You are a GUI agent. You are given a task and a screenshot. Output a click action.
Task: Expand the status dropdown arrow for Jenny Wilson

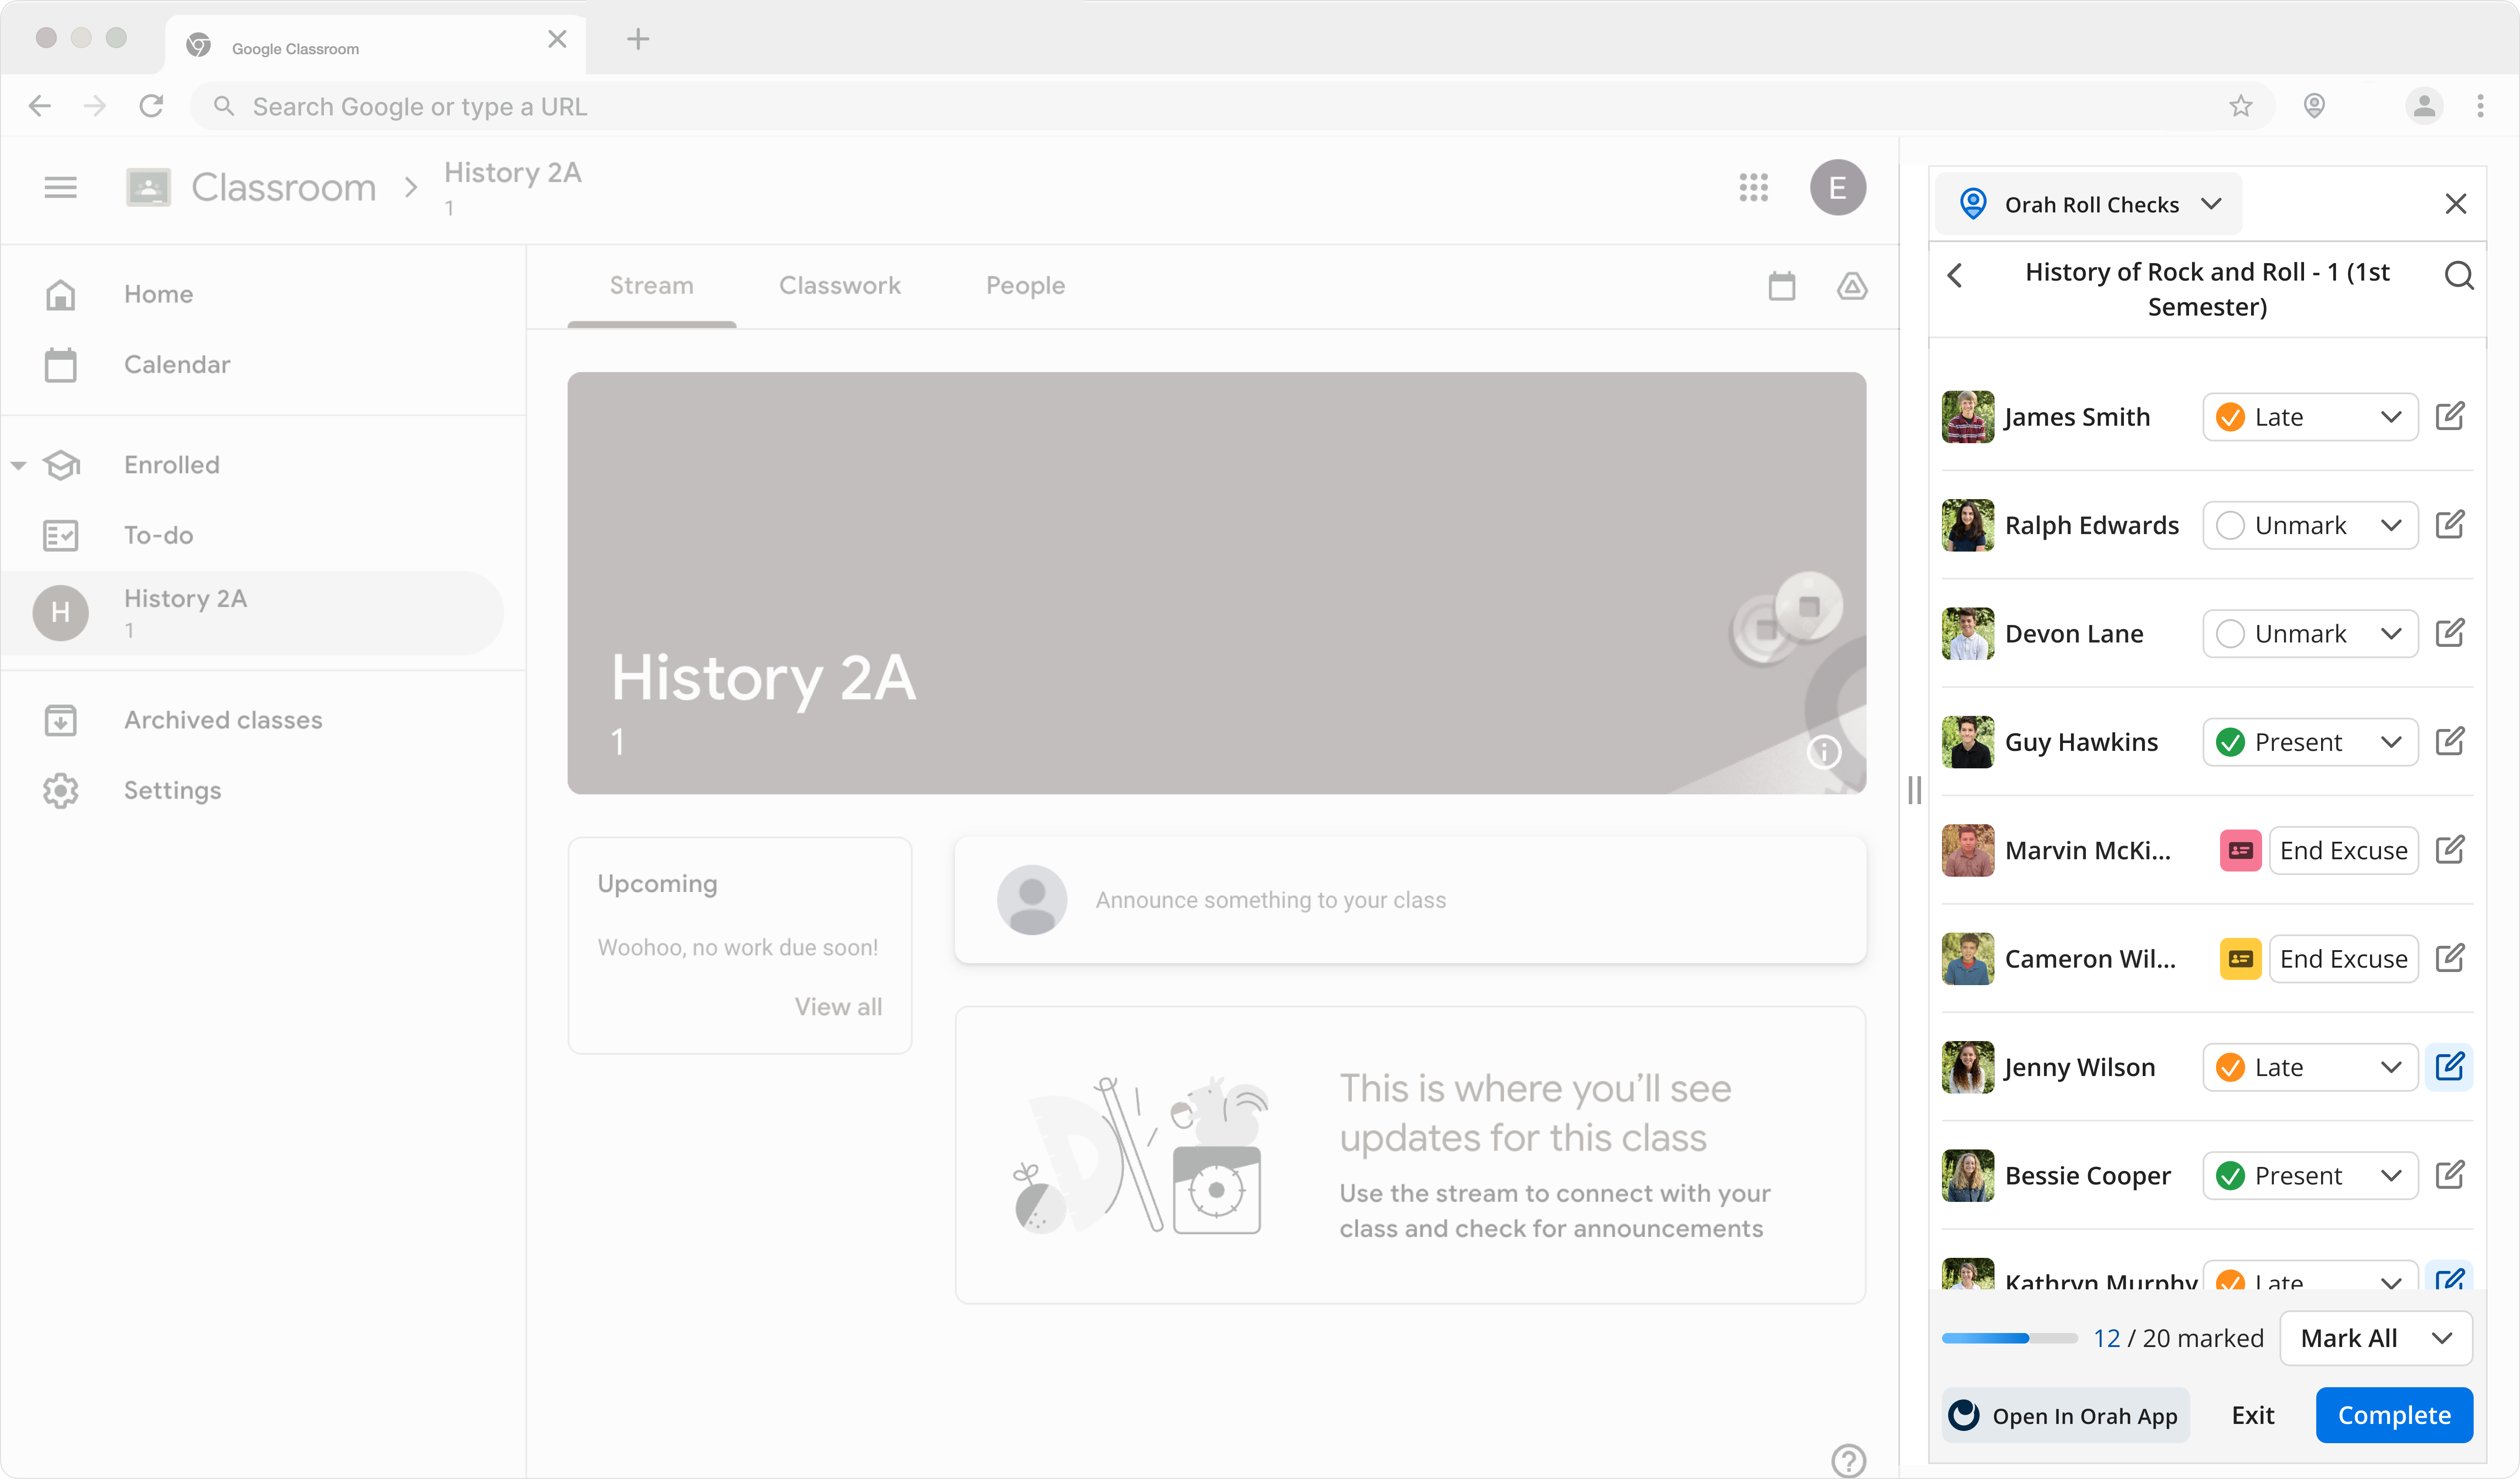(x=2390, y=1067)
